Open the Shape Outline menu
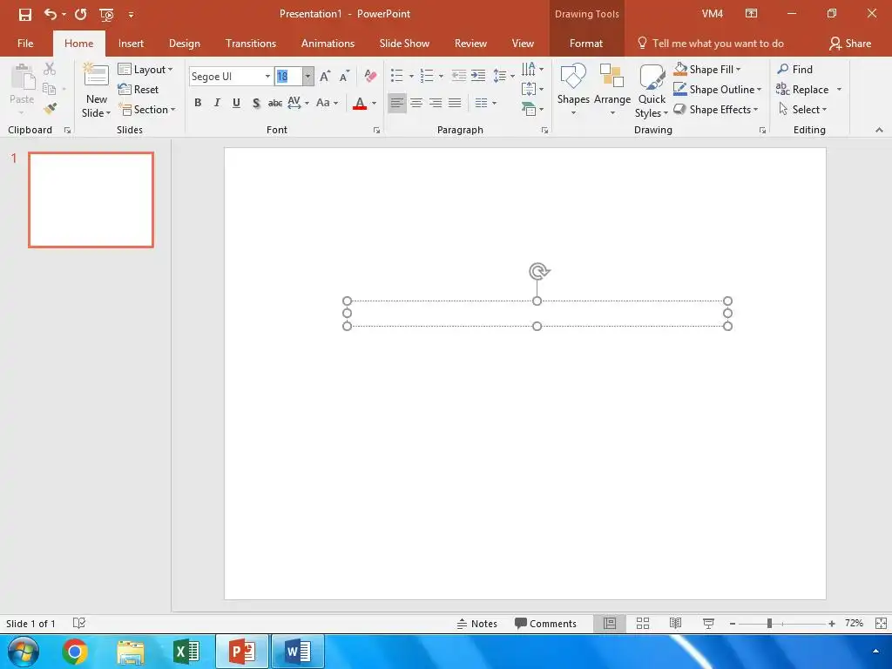 [x=718, y=90]
